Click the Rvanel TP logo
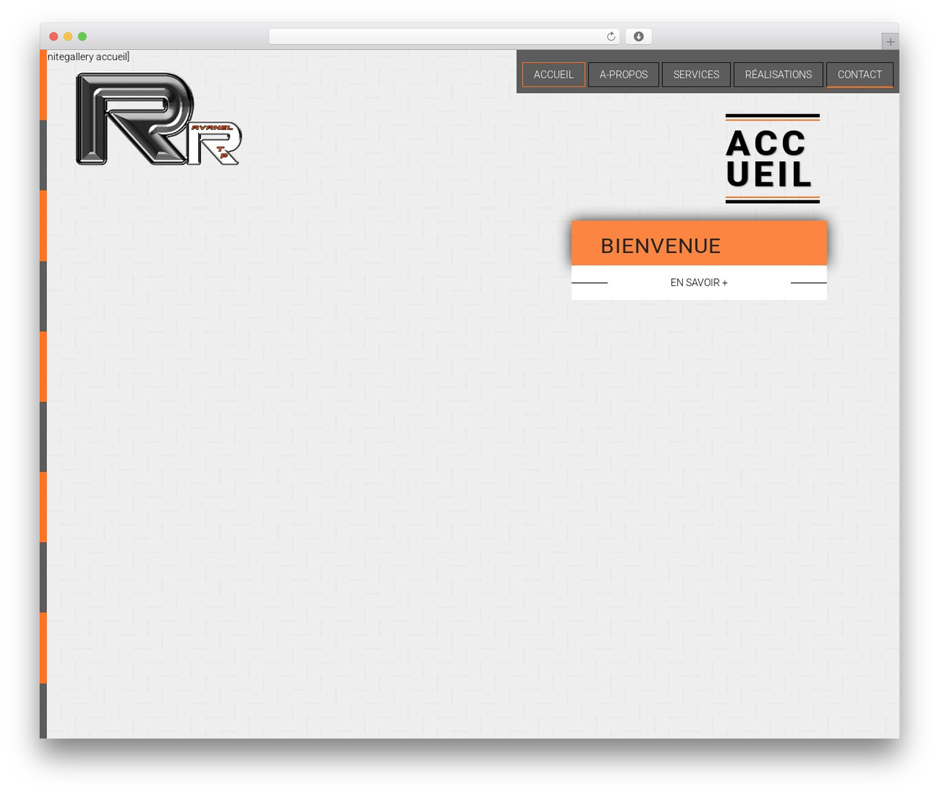This screenshot has height=795, width=939. pyautogui.click(x=158, y=119)
